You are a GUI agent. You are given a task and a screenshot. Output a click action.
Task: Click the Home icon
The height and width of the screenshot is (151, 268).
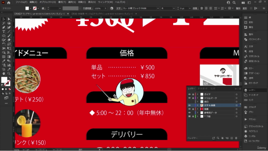(x=9, y=3)
